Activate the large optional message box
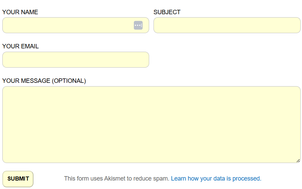 pyautogui.click(x=151, y=124)
